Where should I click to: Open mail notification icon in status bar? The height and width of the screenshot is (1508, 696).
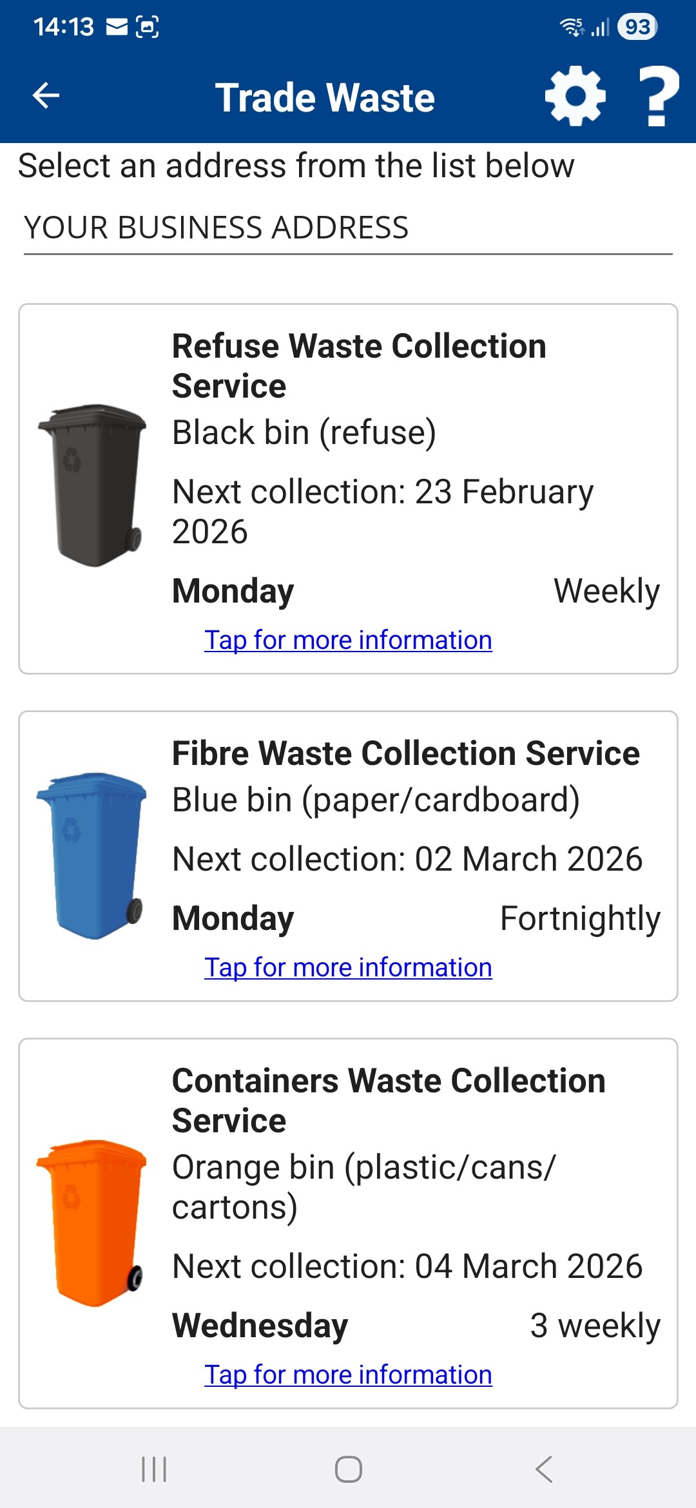(x=117, y=27)
